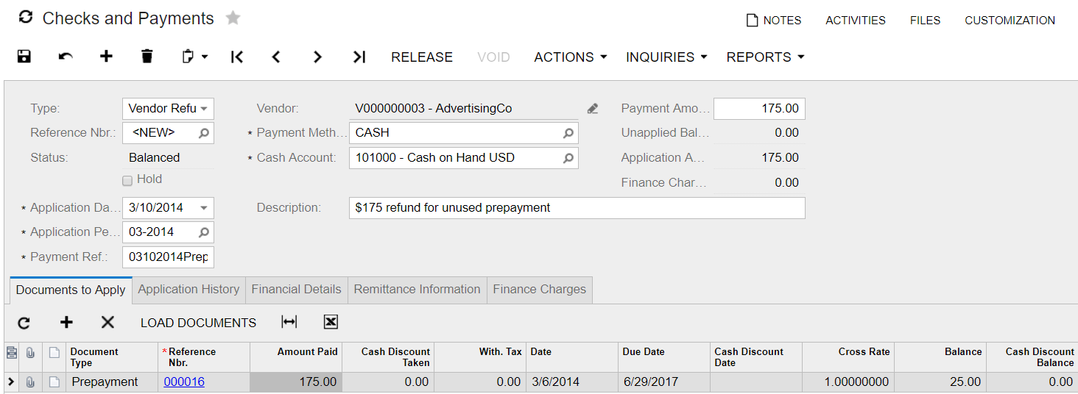Screen dimensions: 1078x394
Task: Undo changes with the cancel arrow
Action: pos(66,57)
